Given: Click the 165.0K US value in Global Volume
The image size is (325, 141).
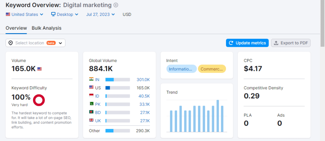Looking at the screenshot, I should coord(143,88).
